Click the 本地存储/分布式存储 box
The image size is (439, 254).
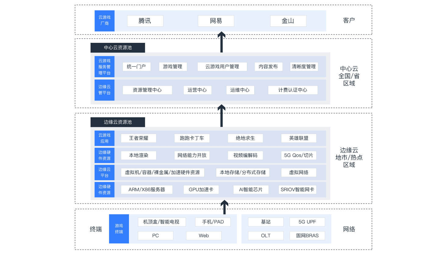(243, 173)
